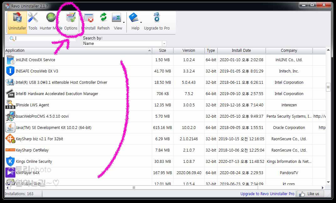Click the Oracle Corporation company cell
336x203 pixels.
(289, 128)
